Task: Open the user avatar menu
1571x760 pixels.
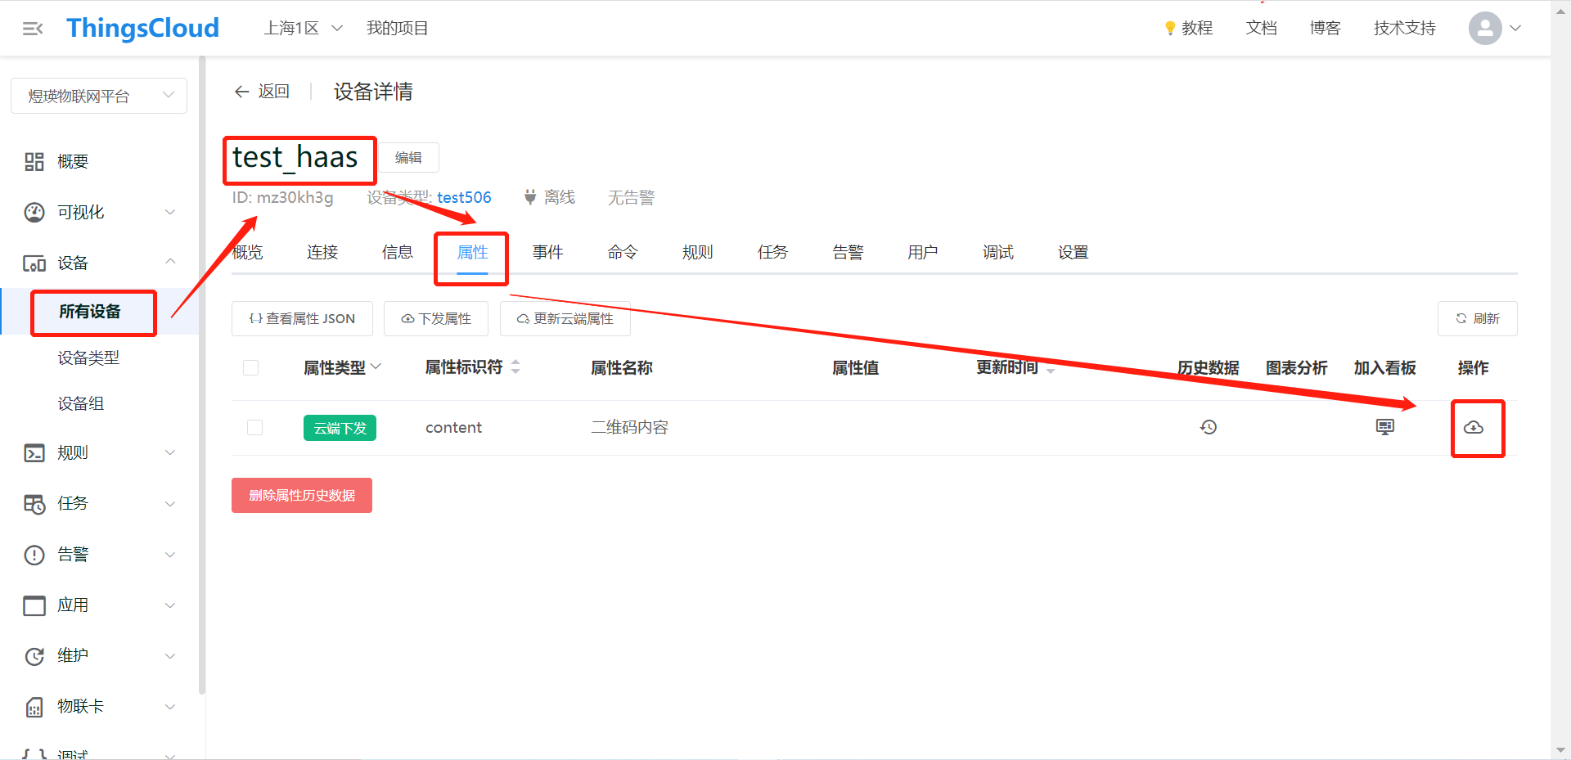Action: pos(1485,28)
